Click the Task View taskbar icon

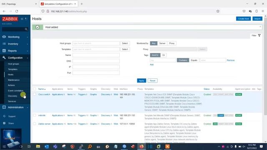tap(29, 146)
